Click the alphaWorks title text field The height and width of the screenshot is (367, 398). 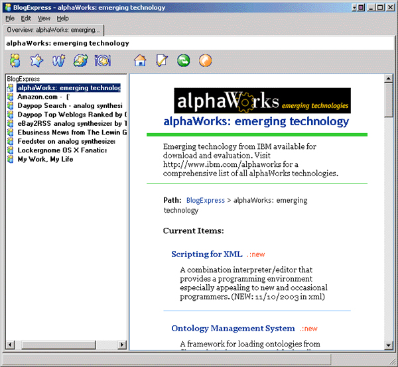click(199, 43)
